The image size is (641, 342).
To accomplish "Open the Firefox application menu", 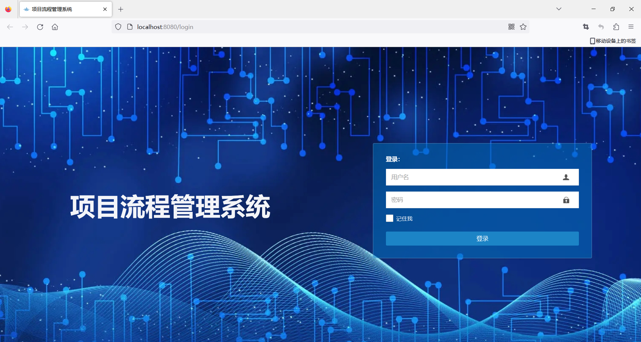I will point(631,27).
